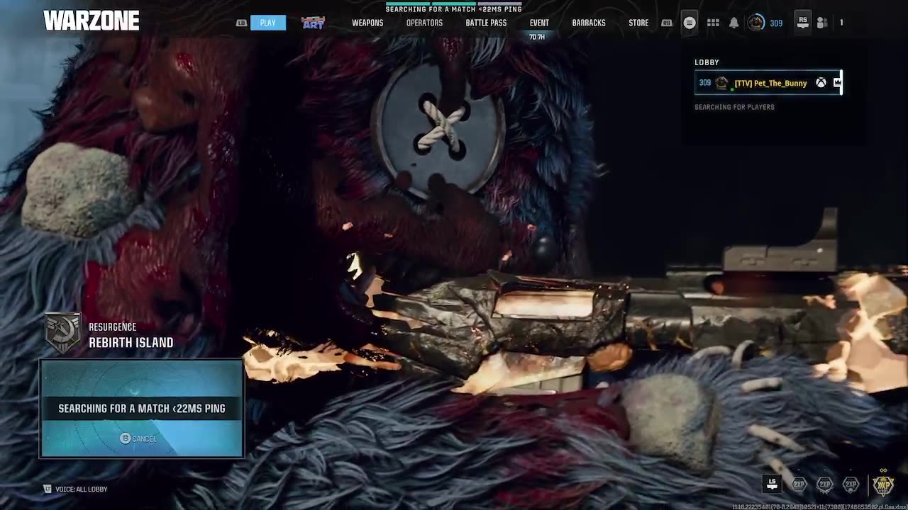Click the party count number 1
The image size is (908, 510).
841,23
